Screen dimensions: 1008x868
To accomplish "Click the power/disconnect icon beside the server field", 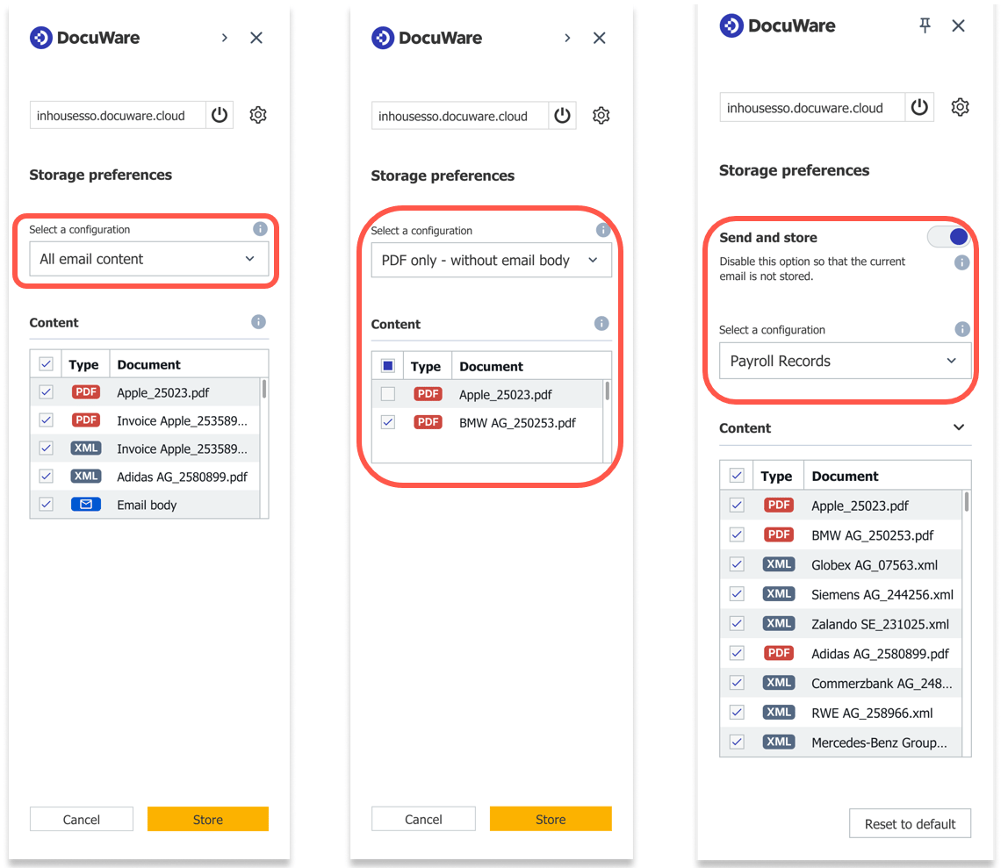I will 219,114.
